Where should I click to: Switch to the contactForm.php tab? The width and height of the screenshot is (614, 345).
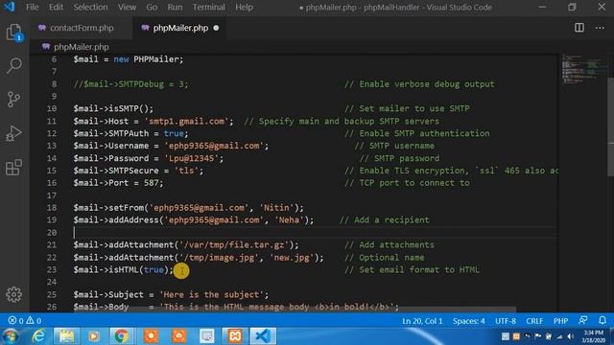click(x=82, y=28)
